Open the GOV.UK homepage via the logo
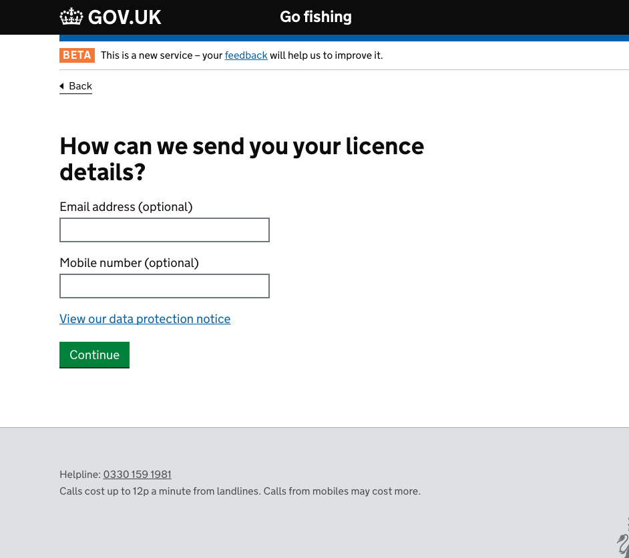This screenshot has height=558, width=629. tap(110, 17)
